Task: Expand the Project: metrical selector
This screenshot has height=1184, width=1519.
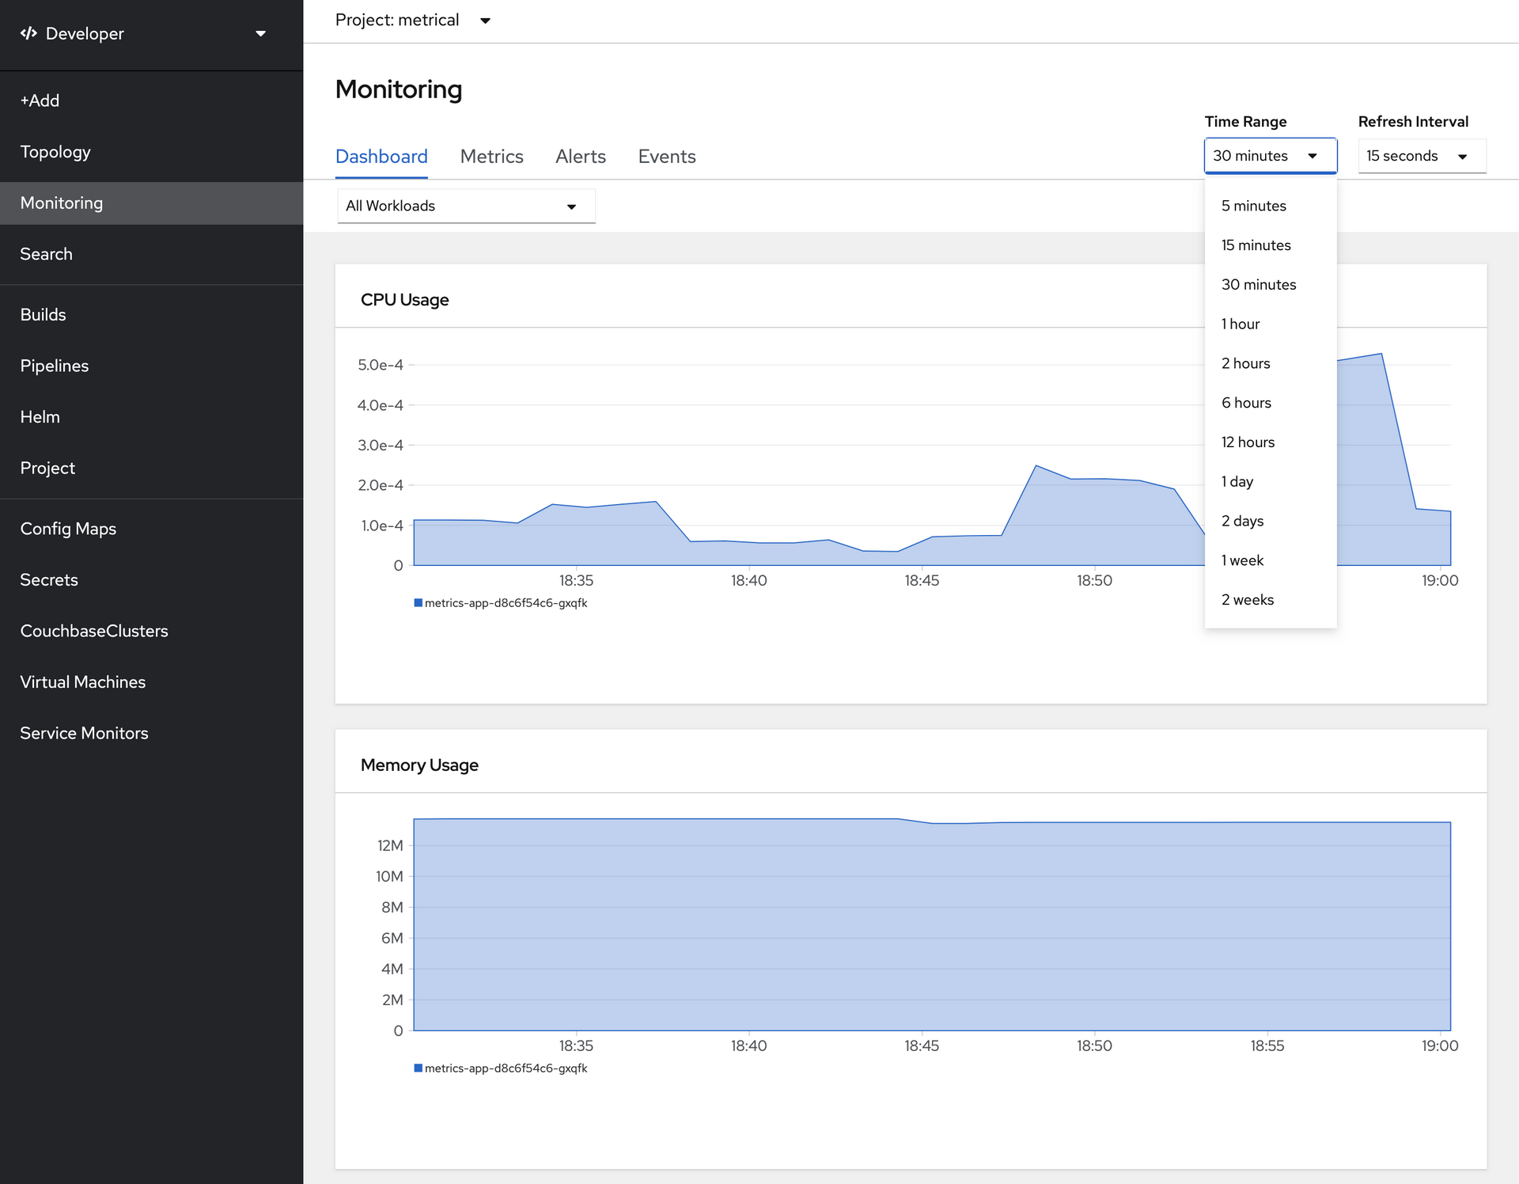Action: pos(413,21)
